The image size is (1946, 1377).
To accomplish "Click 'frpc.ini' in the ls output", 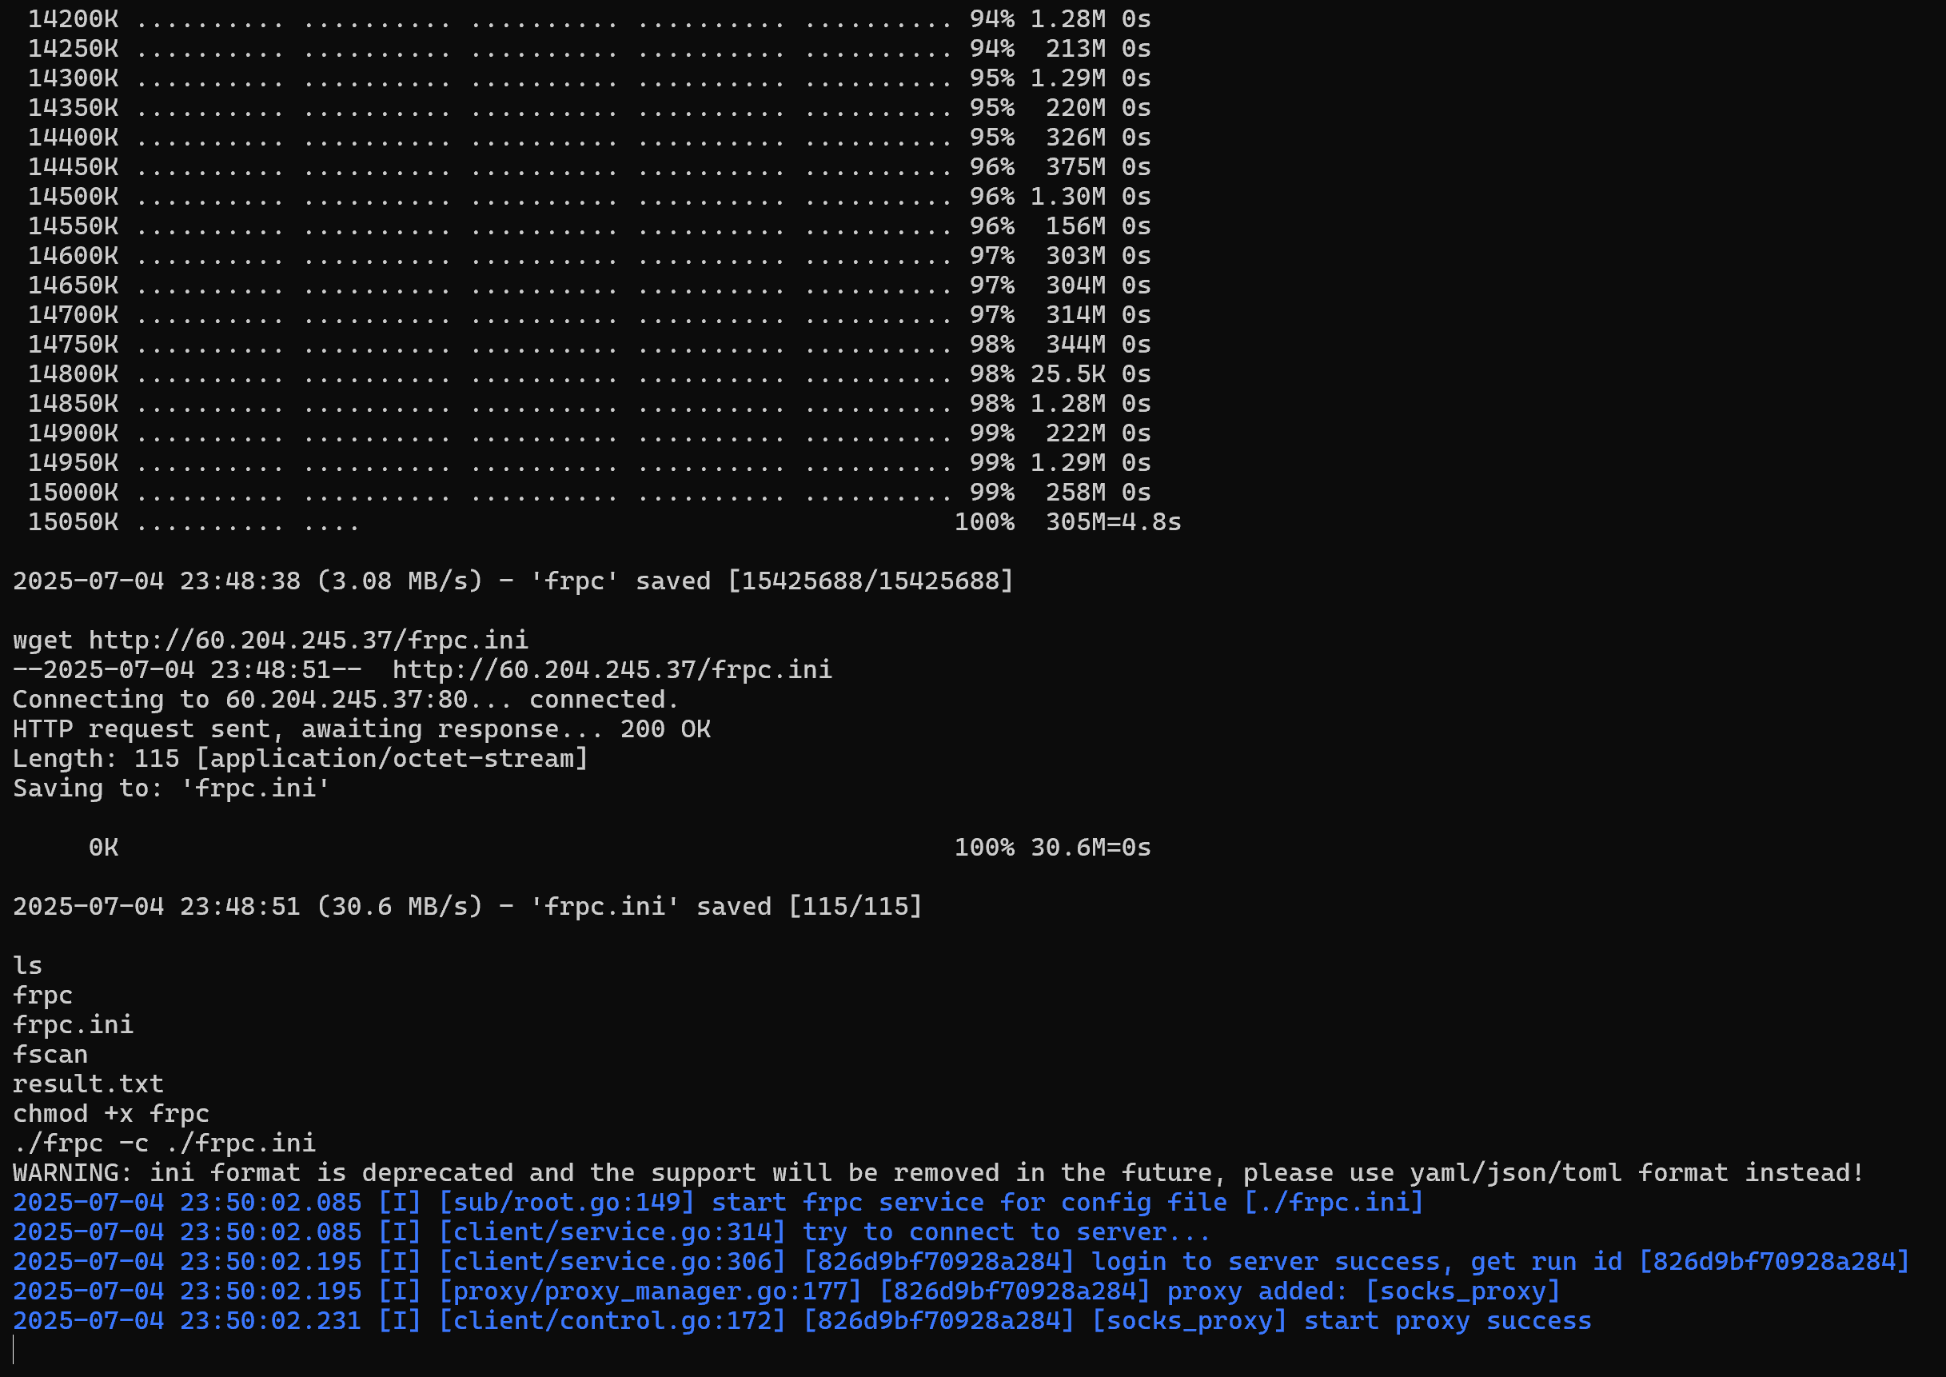I will tap(73, 1025).
